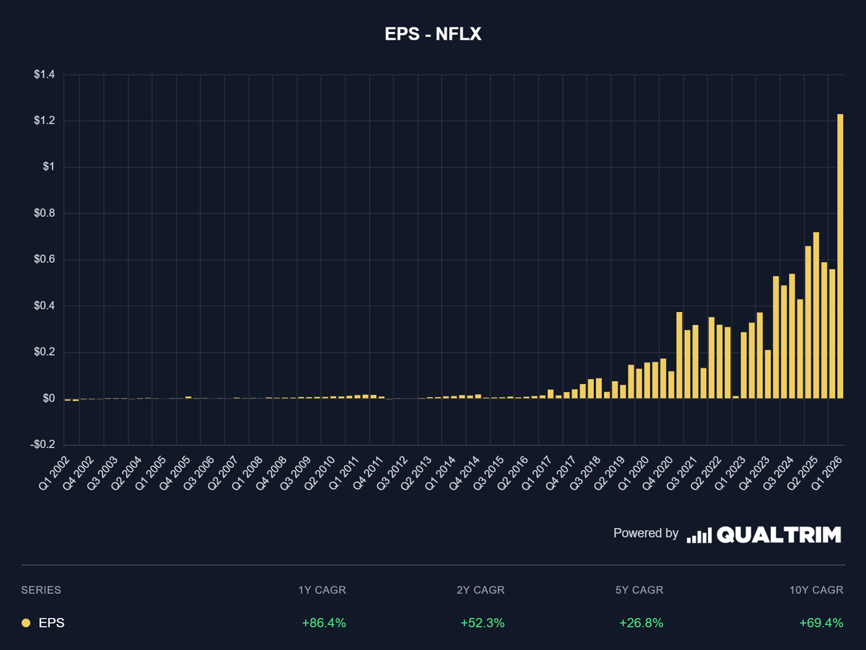
Task: Click the $1 y-axis label
Action: (x=49, y=167)
